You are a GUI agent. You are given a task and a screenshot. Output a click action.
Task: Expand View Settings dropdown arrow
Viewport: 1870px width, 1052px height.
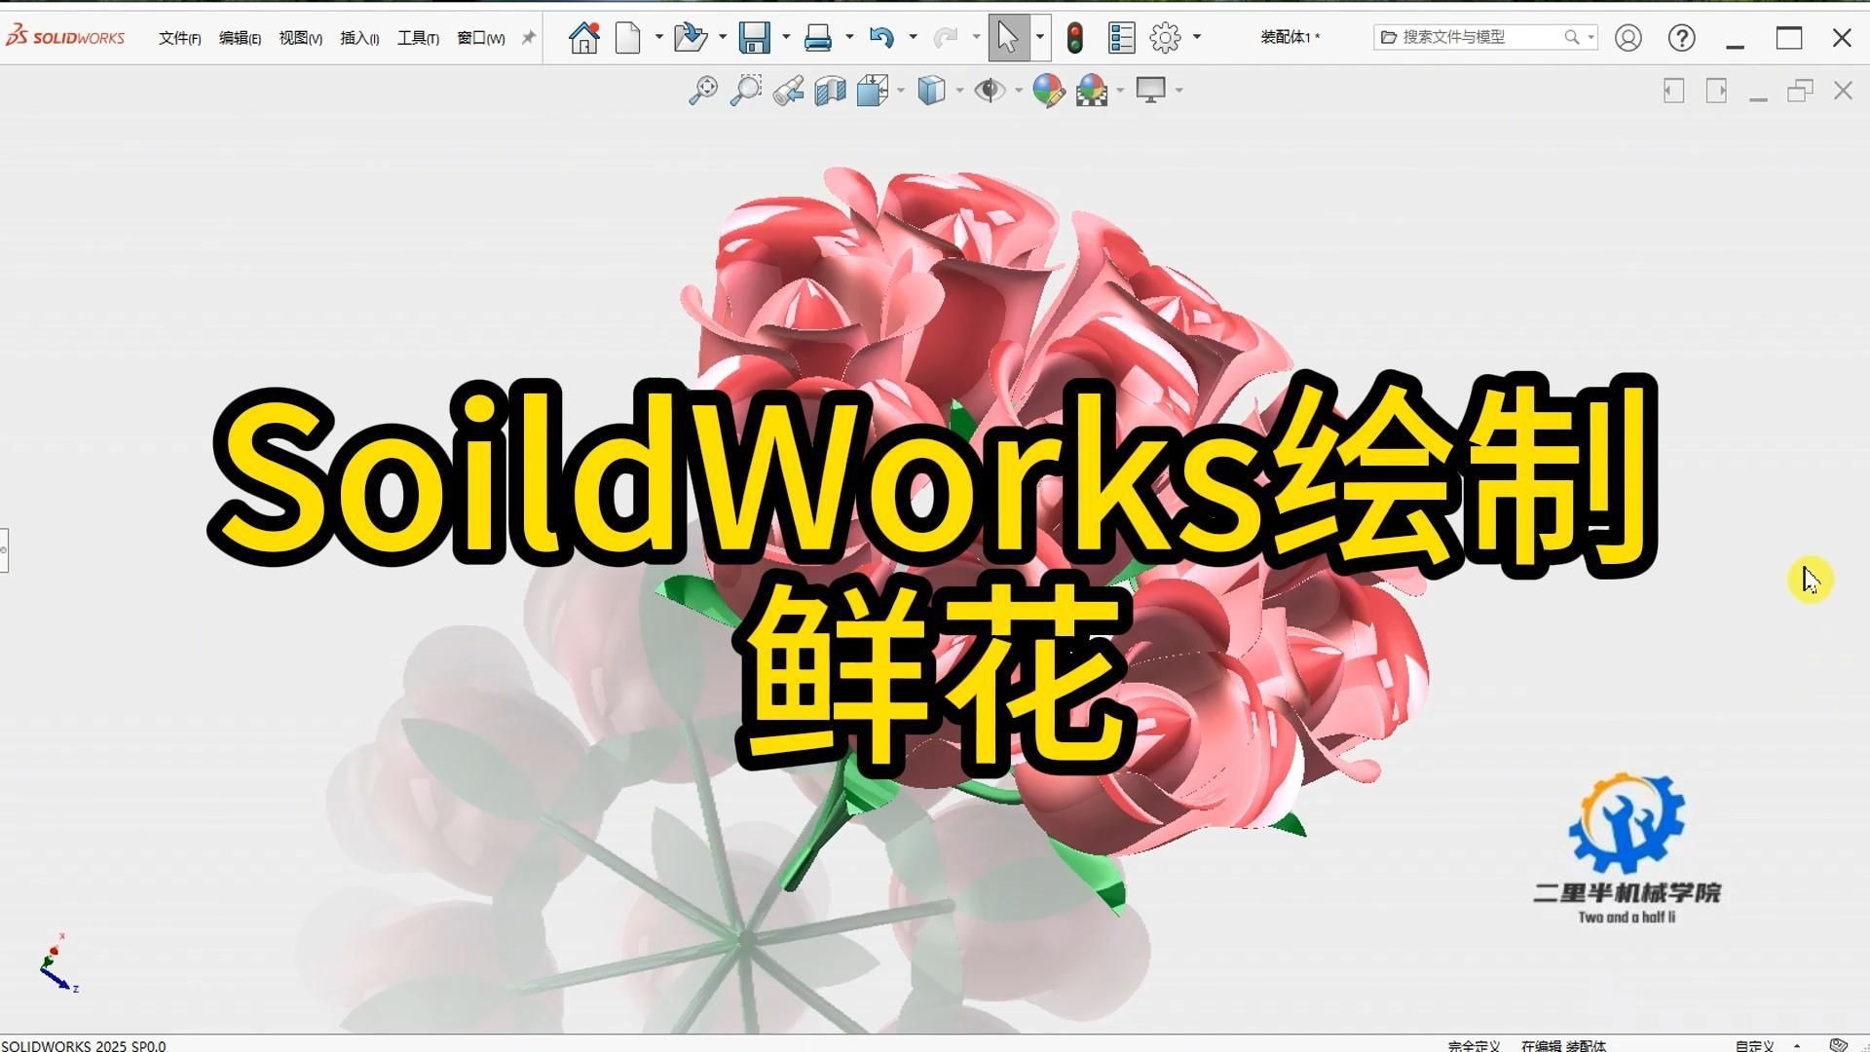pos(1179,91)
